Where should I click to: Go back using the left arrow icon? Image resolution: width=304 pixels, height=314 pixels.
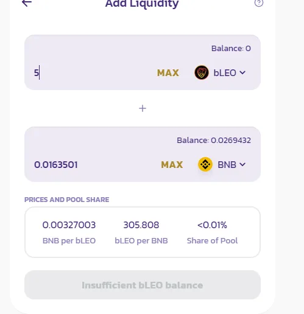27,3
